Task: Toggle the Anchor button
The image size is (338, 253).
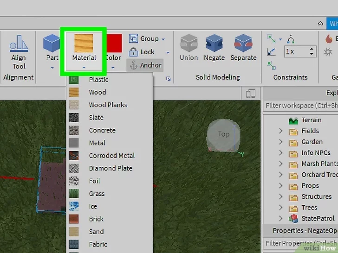Action: tap(145, 65)
